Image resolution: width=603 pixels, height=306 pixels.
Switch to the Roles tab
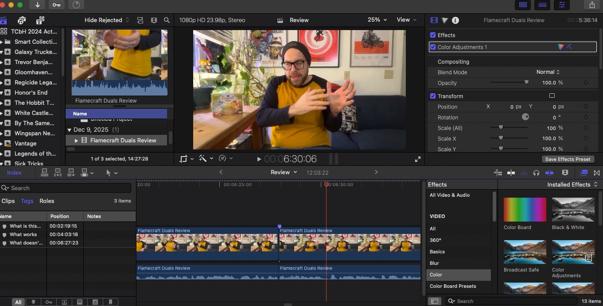tap(47, 201)
